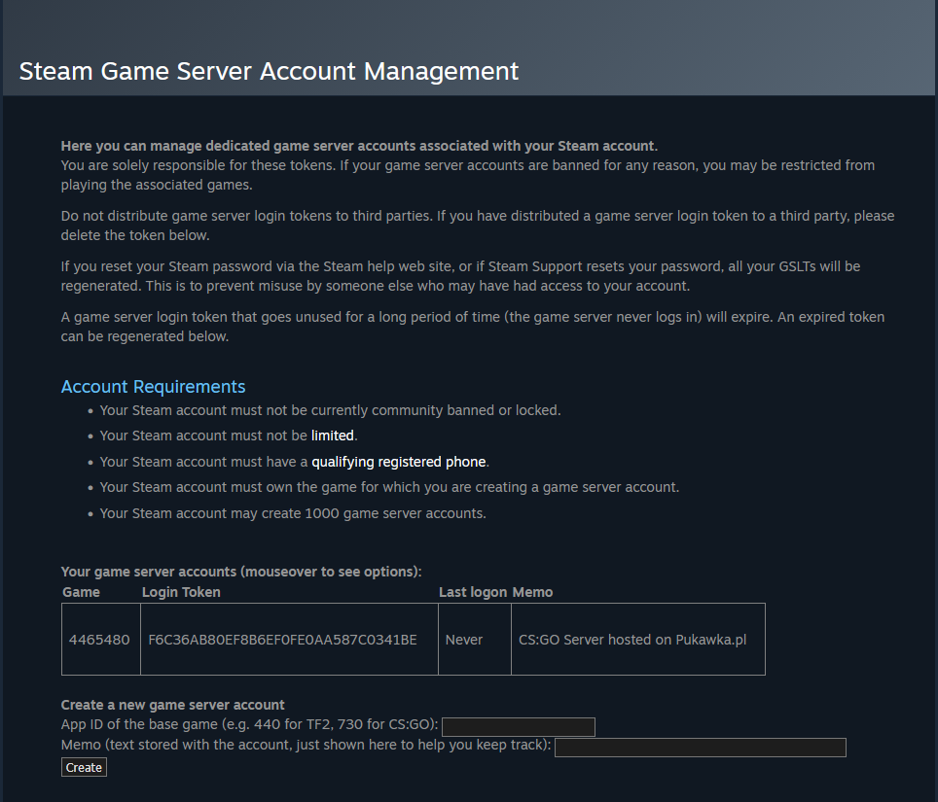Click the "Account Requirements" heading
The width and height of the screenshot is (938, 802).
tap(153, 387)
